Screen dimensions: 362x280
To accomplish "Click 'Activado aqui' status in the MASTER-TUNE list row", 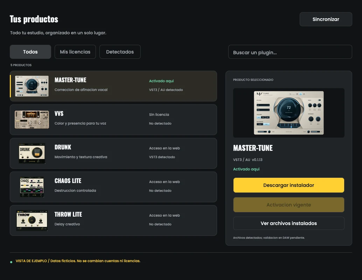I will (161, 81).
